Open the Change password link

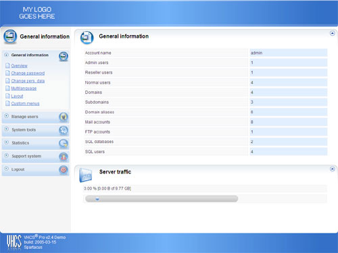tap(28, 73)
